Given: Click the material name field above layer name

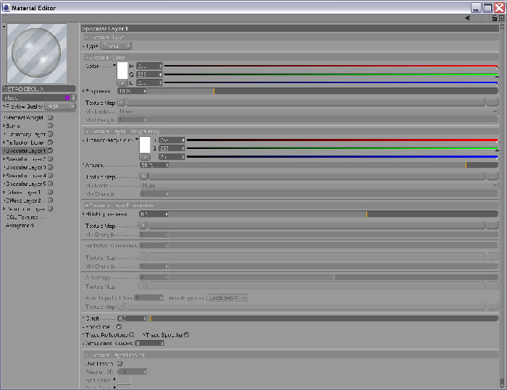Looking at the screenshot, I should click(x=39, y=88).
